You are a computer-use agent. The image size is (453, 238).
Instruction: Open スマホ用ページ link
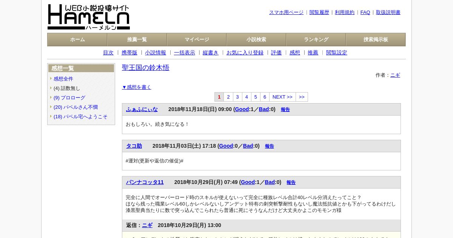pos(286,12)
